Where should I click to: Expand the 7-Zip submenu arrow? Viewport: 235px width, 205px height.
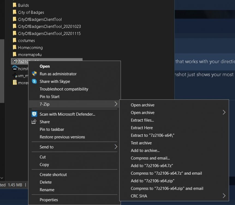click(x=116, y=104)
